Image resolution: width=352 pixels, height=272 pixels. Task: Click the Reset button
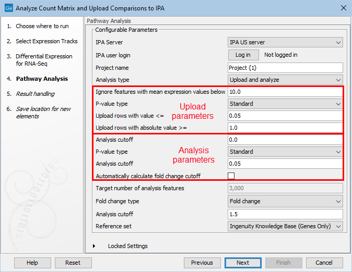(x=73, y=263)
